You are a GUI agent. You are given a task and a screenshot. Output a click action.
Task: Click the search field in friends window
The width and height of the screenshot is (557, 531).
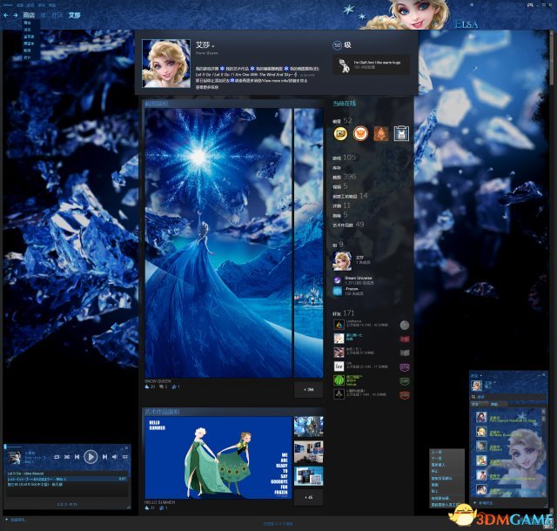pos(508,397)
